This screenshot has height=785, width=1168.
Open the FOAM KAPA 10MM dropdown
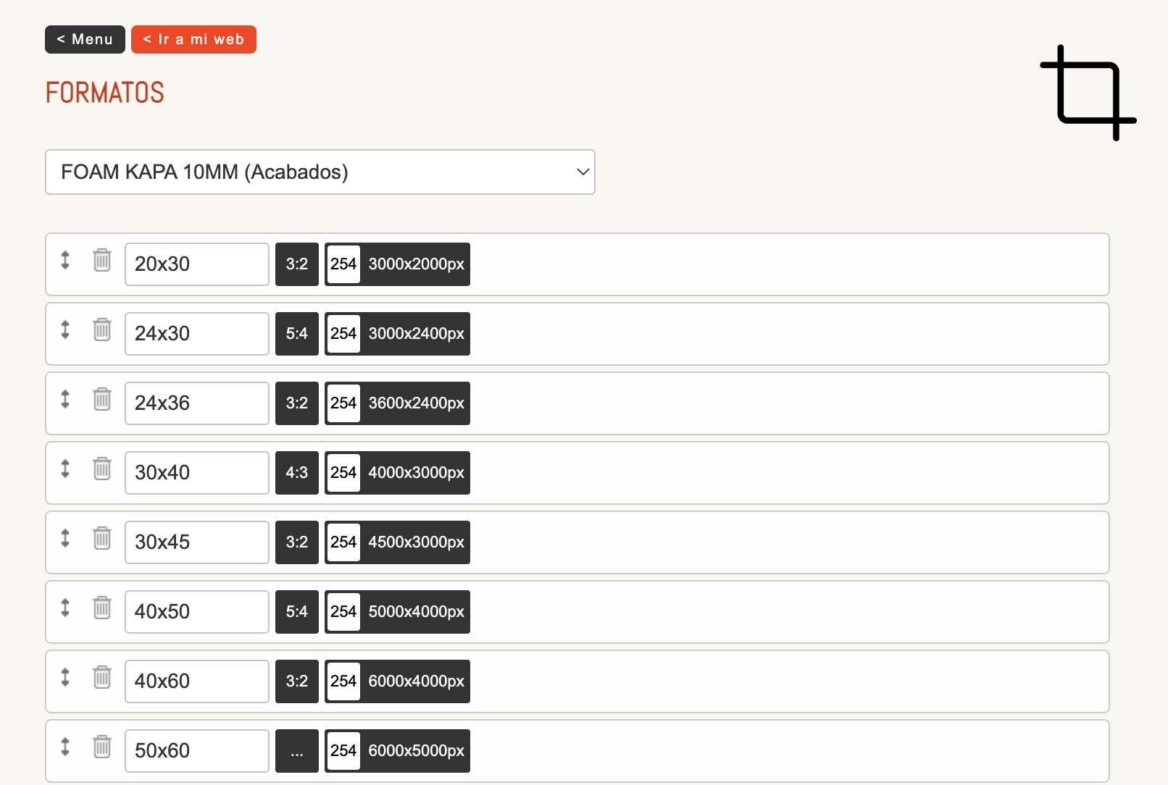click(320, 172)
